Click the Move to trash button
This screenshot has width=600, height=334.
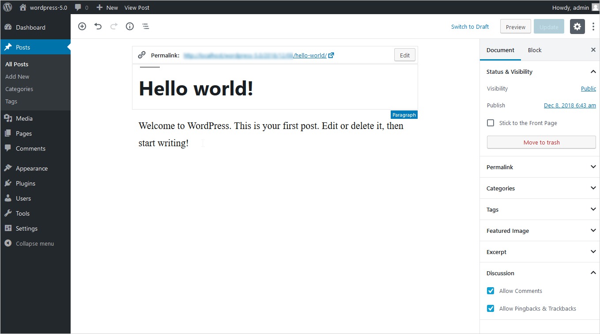pyautogui.click(x=541, y=142)
